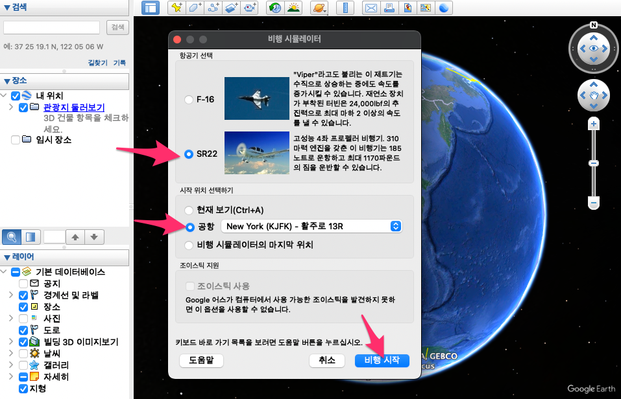621x399 pixels.
Task: Move item up with the up arrow button
Action: (75, 237)
